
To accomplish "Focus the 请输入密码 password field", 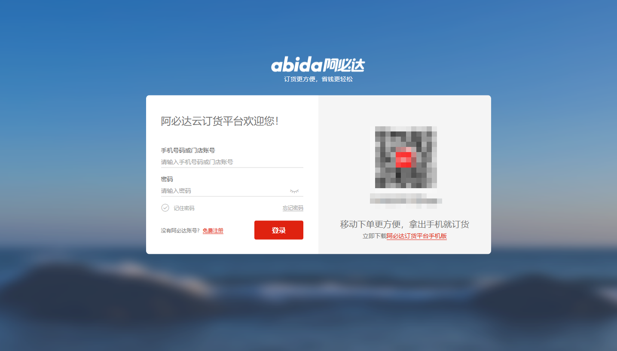I will tap(224, 191).
